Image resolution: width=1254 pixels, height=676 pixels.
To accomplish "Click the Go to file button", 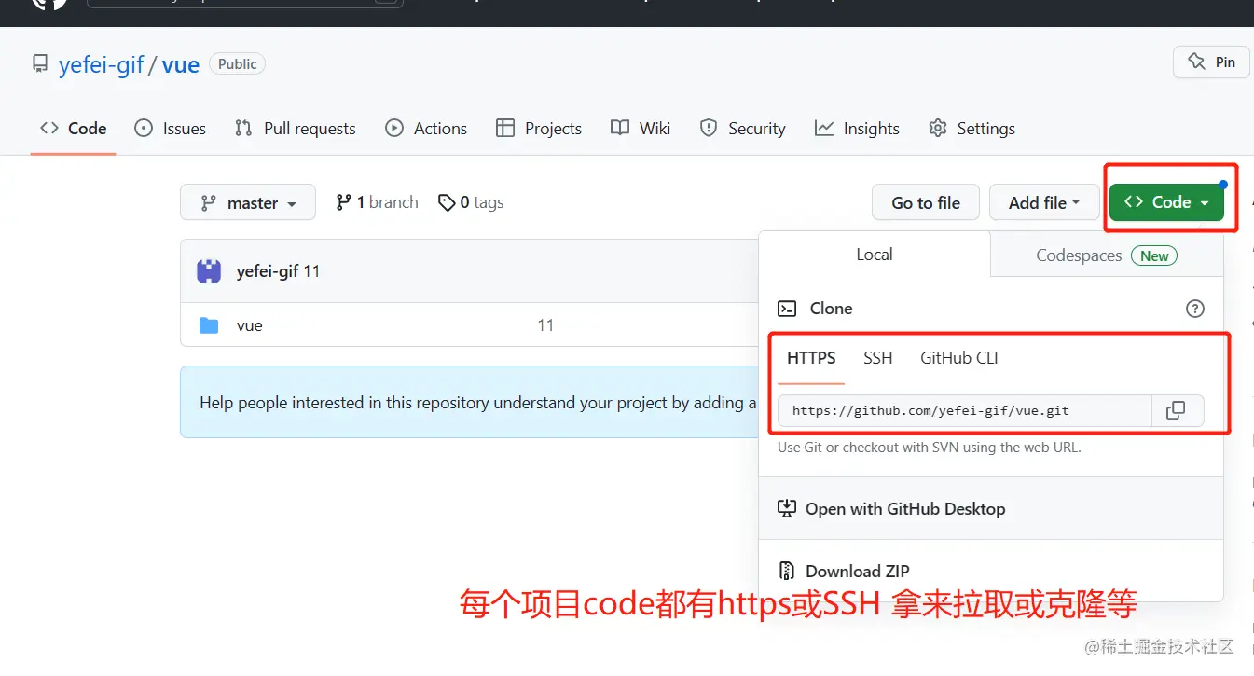I will 926,202.
